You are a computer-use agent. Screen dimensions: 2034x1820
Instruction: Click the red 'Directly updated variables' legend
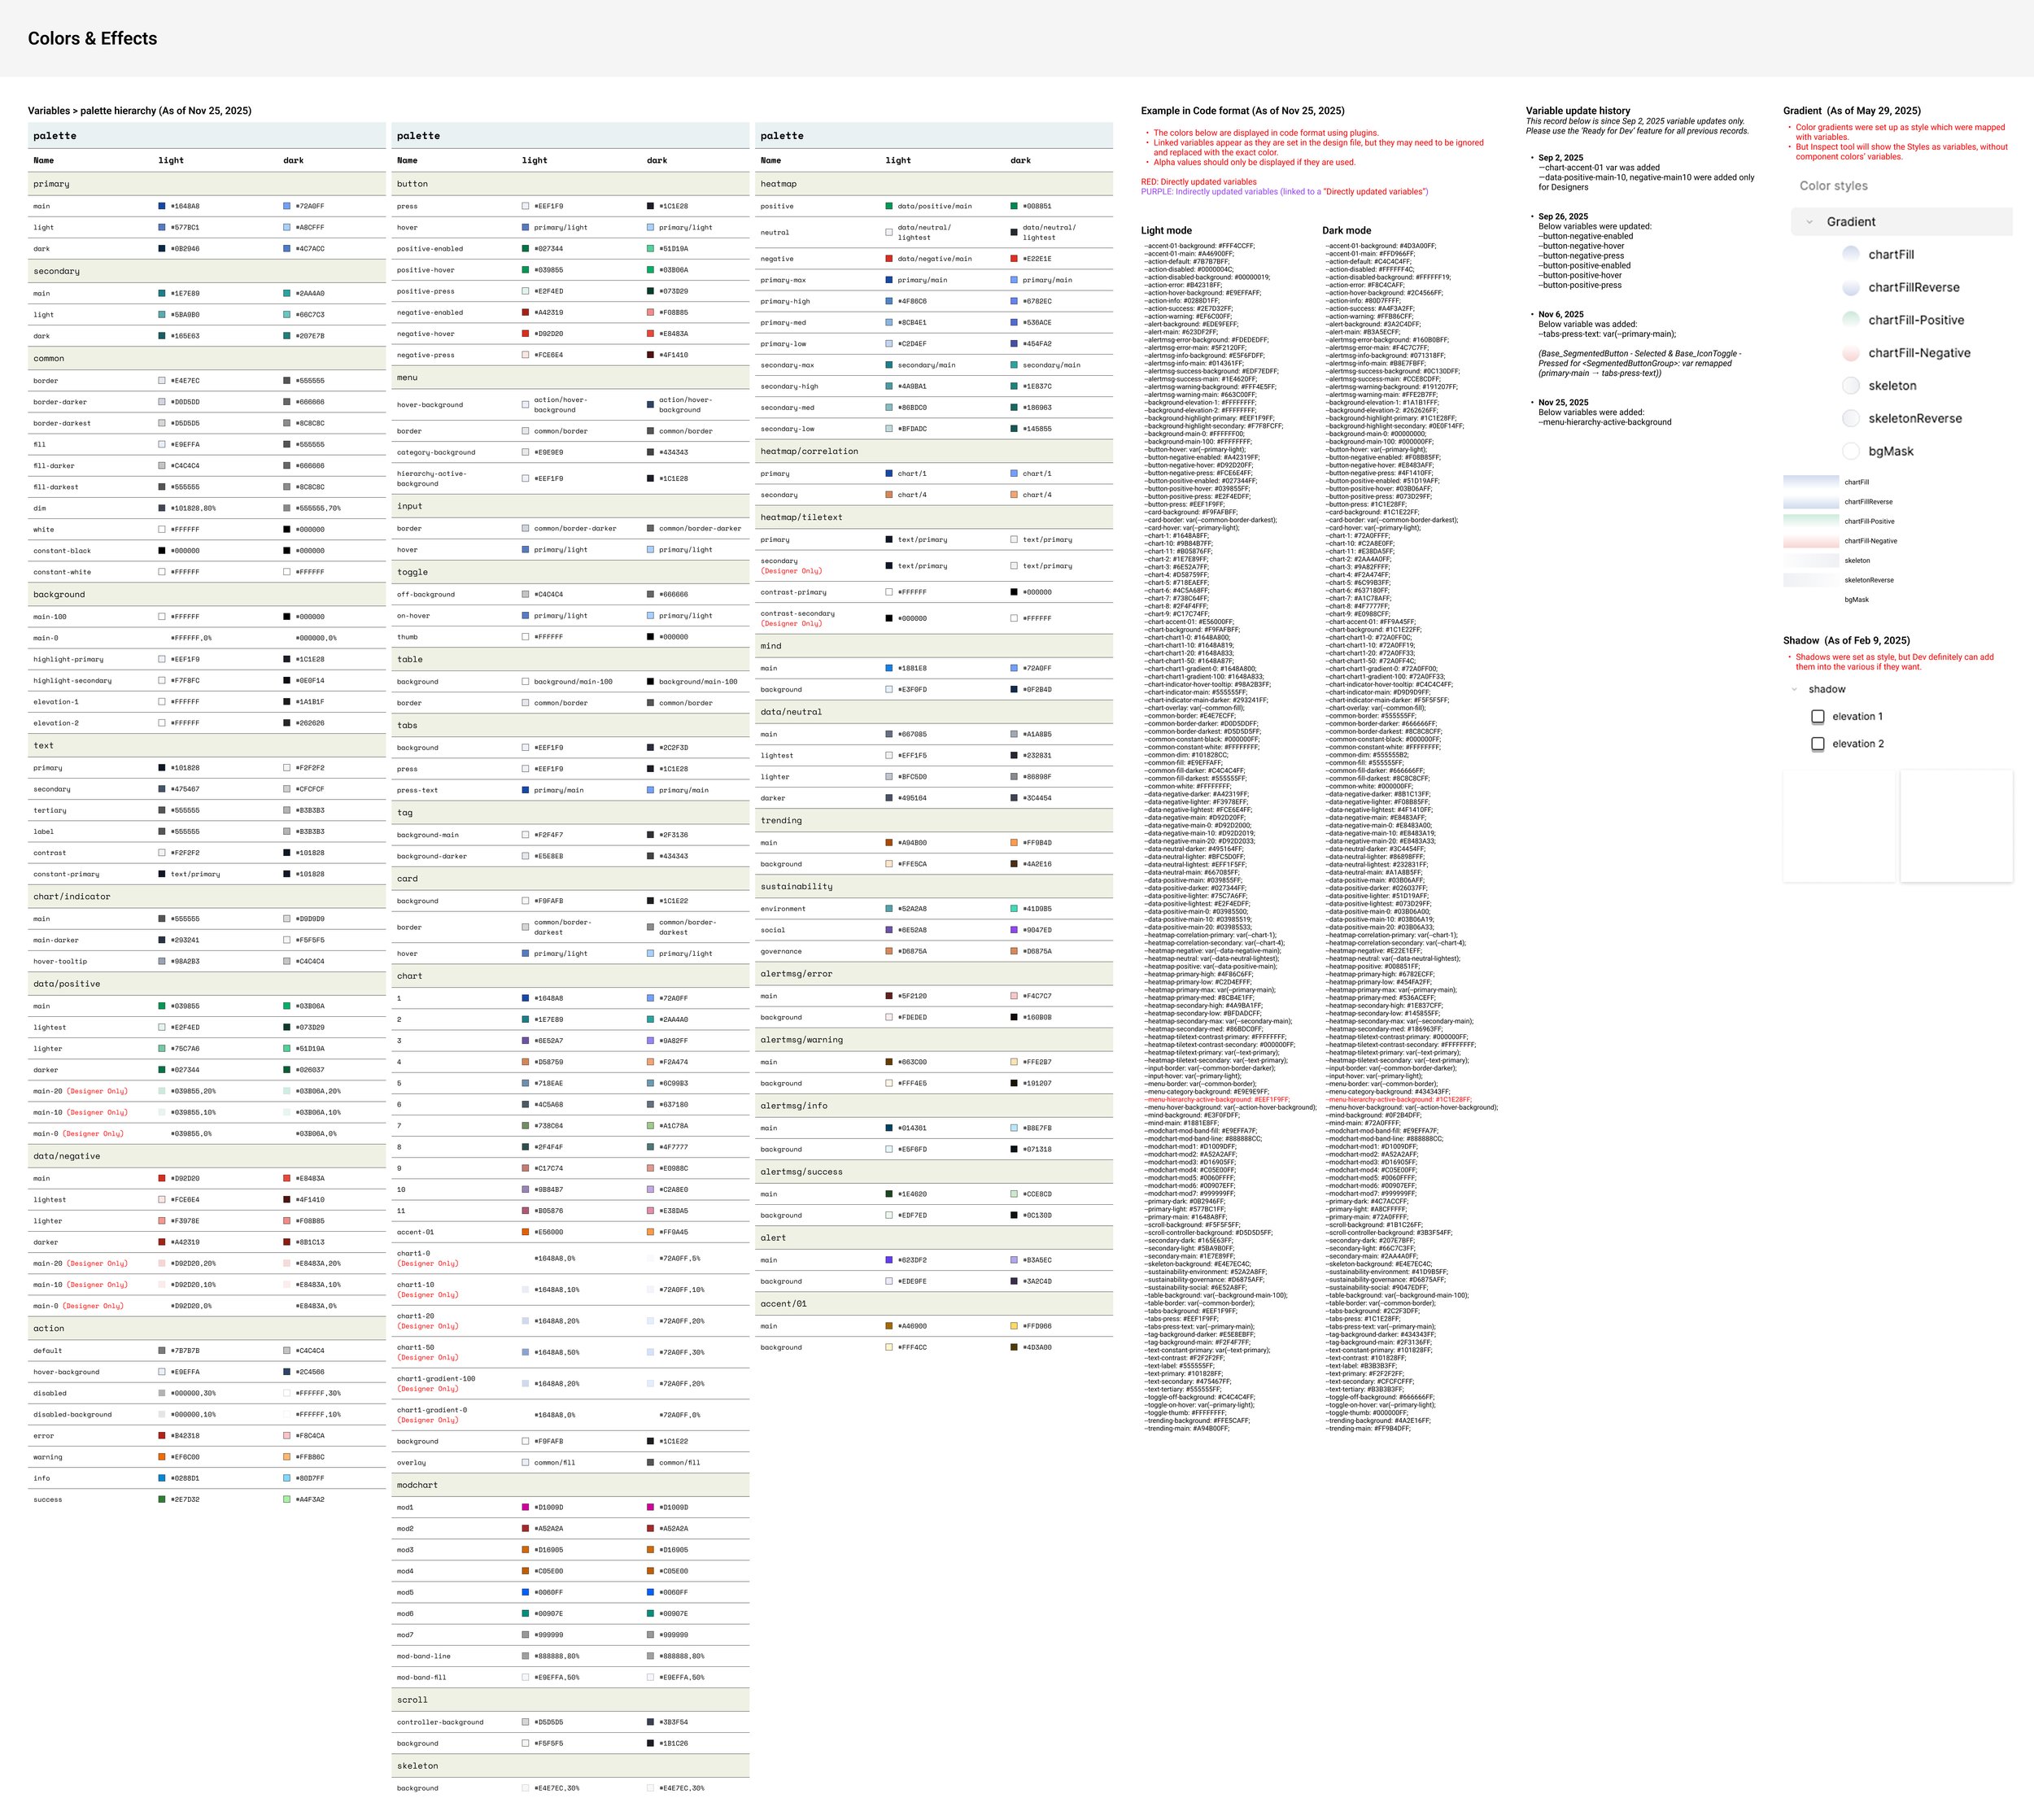1199,181
